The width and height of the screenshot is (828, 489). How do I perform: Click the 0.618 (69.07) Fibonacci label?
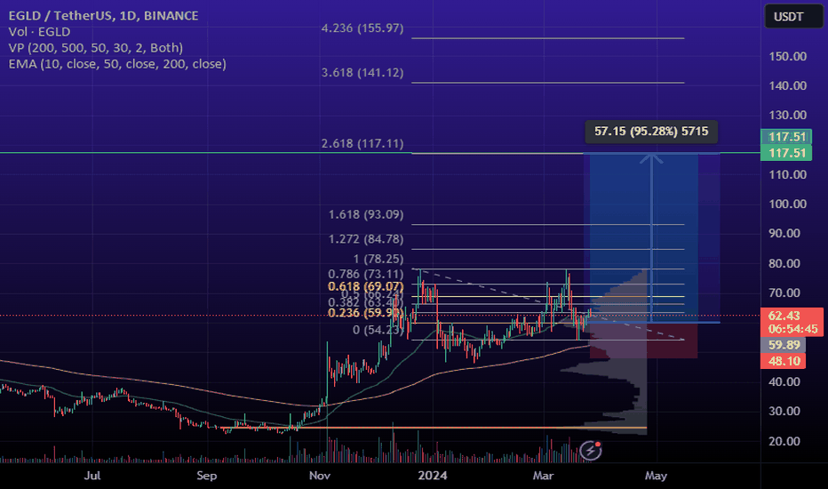click(x=366, y=286)
